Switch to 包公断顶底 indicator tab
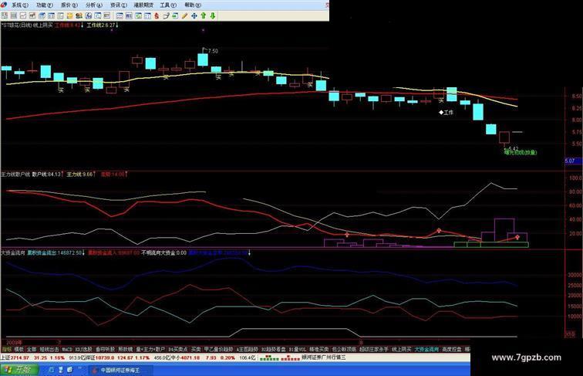583x376 pixels. 344,349
